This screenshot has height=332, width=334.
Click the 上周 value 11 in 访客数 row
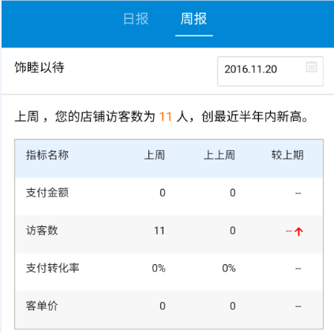tap(159, 231)
